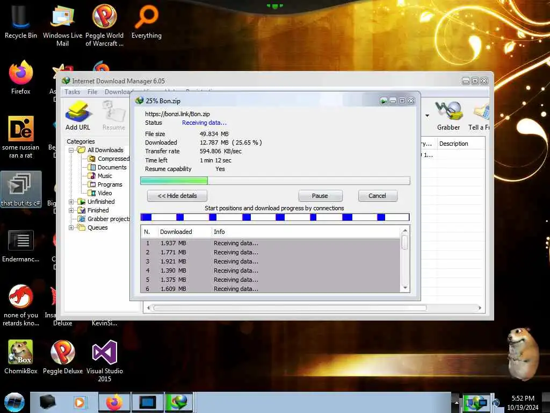
Task: Select connection row 4 with 1.390 MB
Action: [x=271, y=270]
